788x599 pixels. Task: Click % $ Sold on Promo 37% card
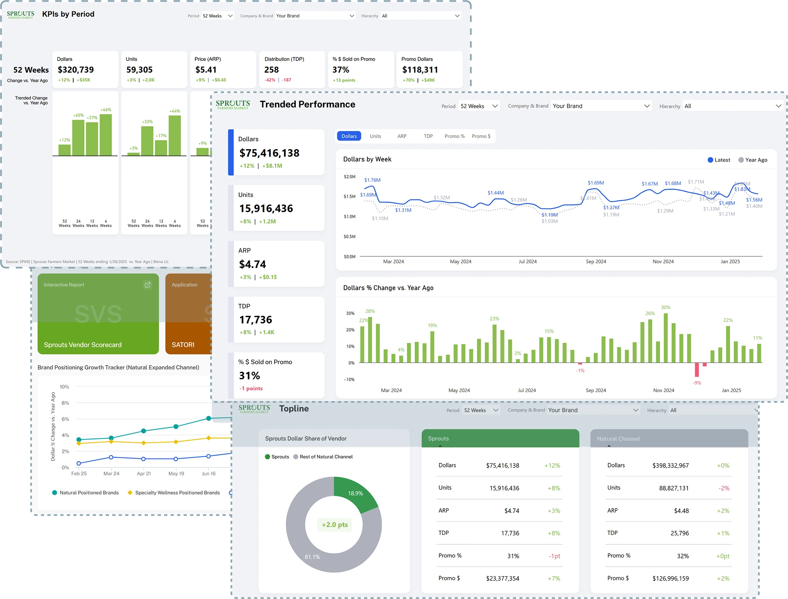361,69
